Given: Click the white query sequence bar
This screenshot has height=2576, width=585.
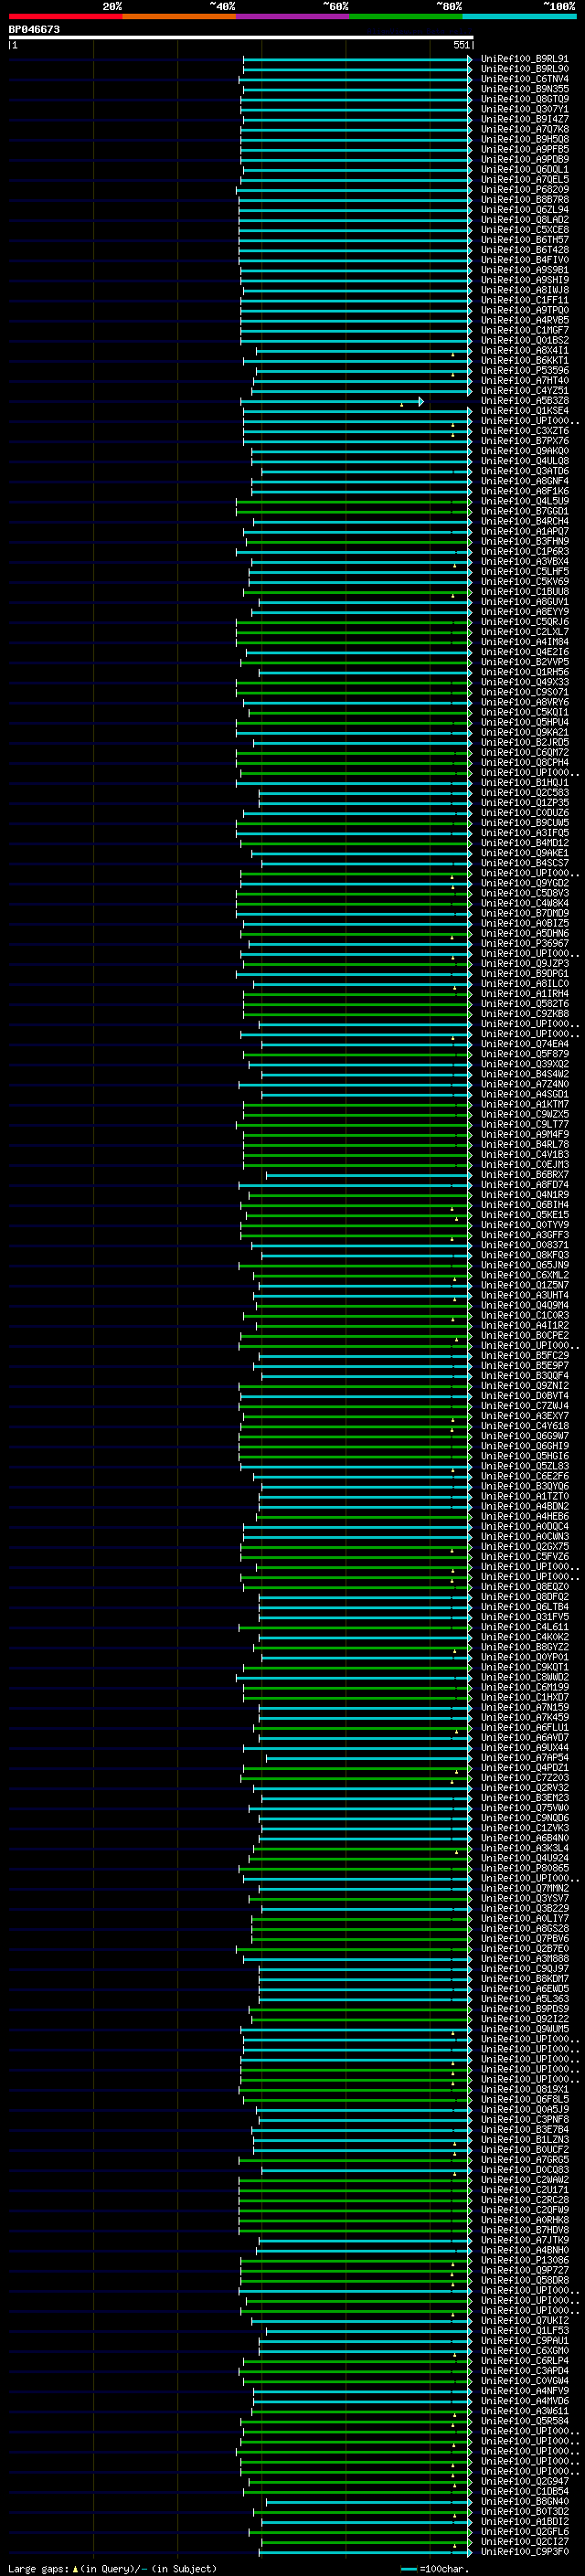Looking at the screenshot, I should tap(241, 38).
